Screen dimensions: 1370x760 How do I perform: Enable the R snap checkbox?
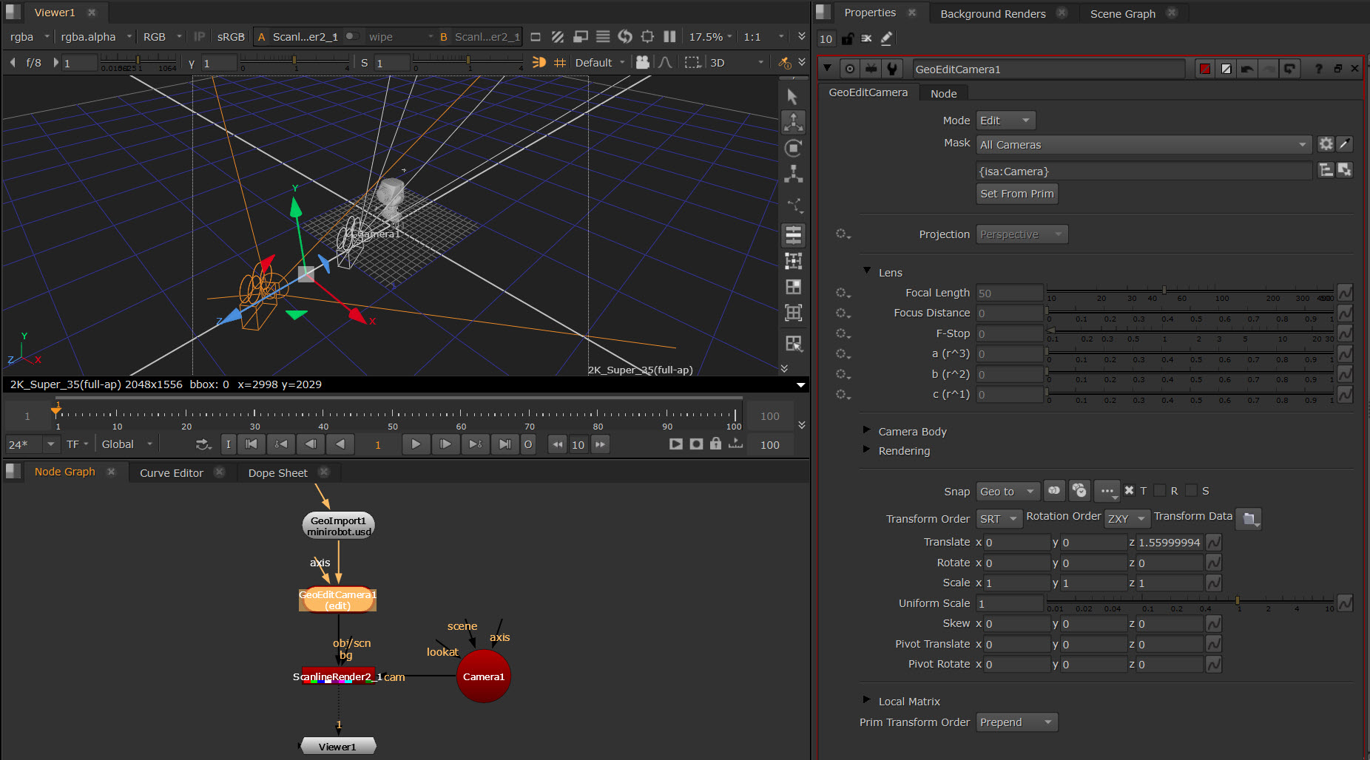click(x=1160, y=491)
